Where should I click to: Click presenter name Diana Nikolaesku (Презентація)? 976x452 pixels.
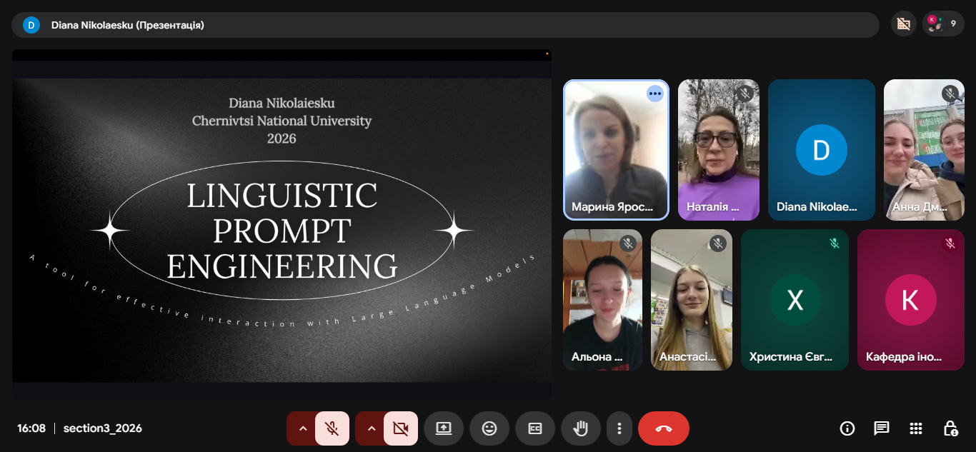point(128,25)
